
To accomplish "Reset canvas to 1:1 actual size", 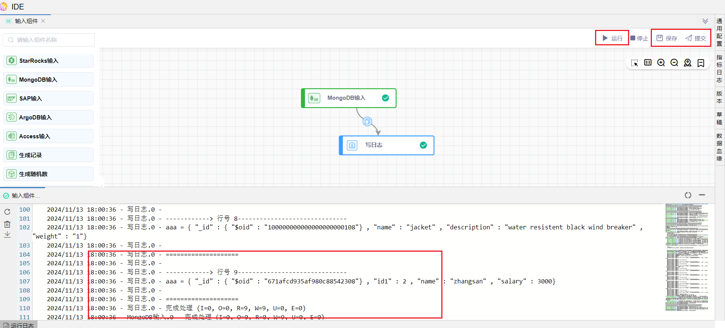I will coord(648,63).
